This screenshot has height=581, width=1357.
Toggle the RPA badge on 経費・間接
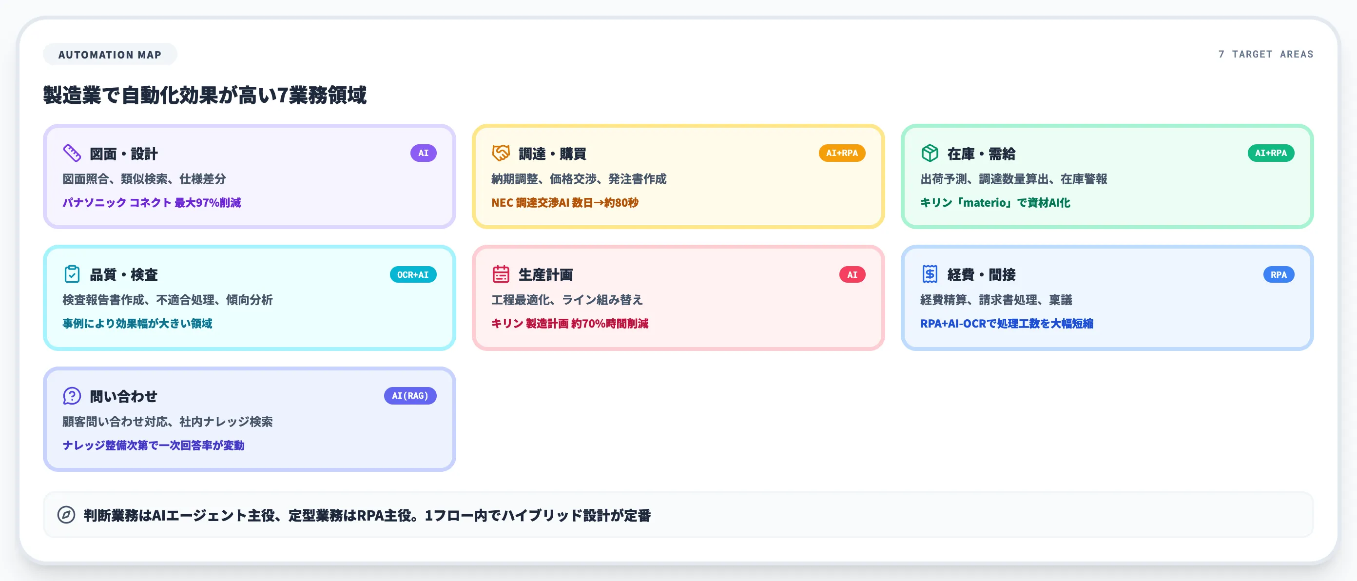[x=1279, y=274]
